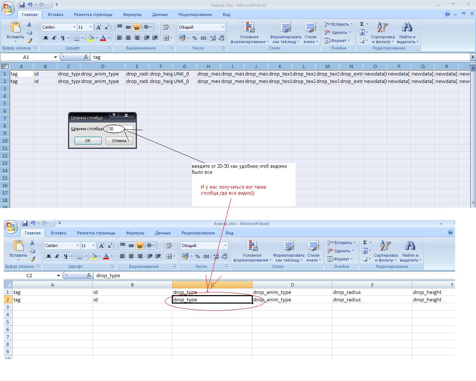Expand the Name Box A1 dropdown arrow
Screen dimensions: 476x381
click(55, 57)
